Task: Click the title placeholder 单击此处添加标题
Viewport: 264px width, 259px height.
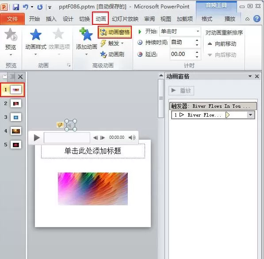Action: 93,151
